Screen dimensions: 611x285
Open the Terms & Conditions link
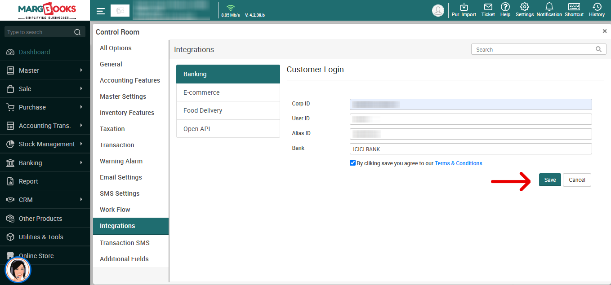point(458,163)
